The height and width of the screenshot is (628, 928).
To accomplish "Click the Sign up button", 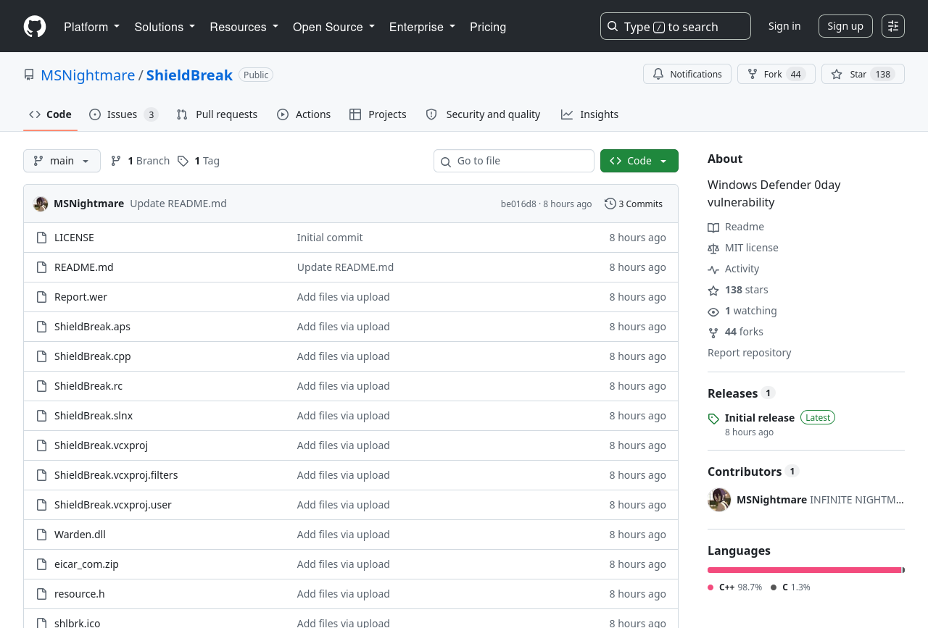I will pyautogui.click(x=845, y=26).
